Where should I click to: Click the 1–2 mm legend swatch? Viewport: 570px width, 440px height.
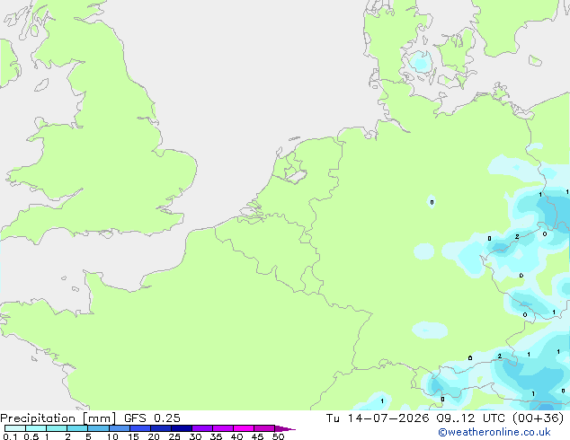click(x=57, y=428)
